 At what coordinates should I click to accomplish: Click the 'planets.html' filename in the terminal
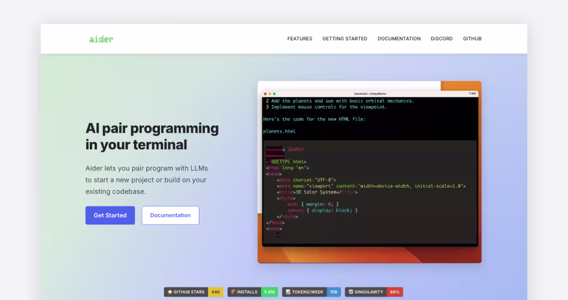point(279,131)
